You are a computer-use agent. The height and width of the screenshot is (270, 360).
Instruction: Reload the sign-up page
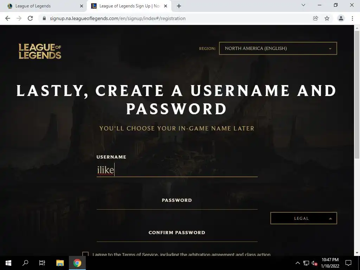pos(30,18)
